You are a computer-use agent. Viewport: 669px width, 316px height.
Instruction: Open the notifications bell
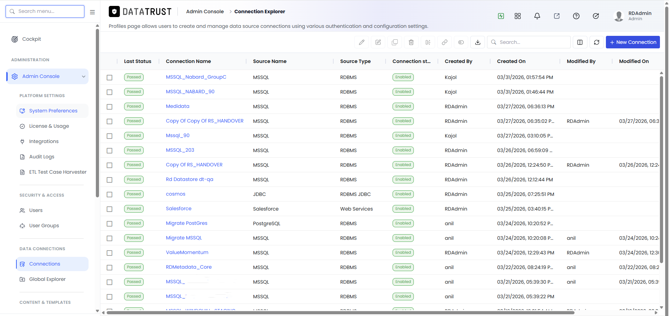[x=537, y=16]
